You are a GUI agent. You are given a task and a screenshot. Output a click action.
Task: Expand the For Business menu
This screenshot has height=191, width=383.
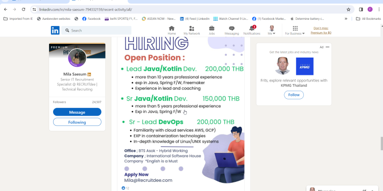click(x=295, y=31)
